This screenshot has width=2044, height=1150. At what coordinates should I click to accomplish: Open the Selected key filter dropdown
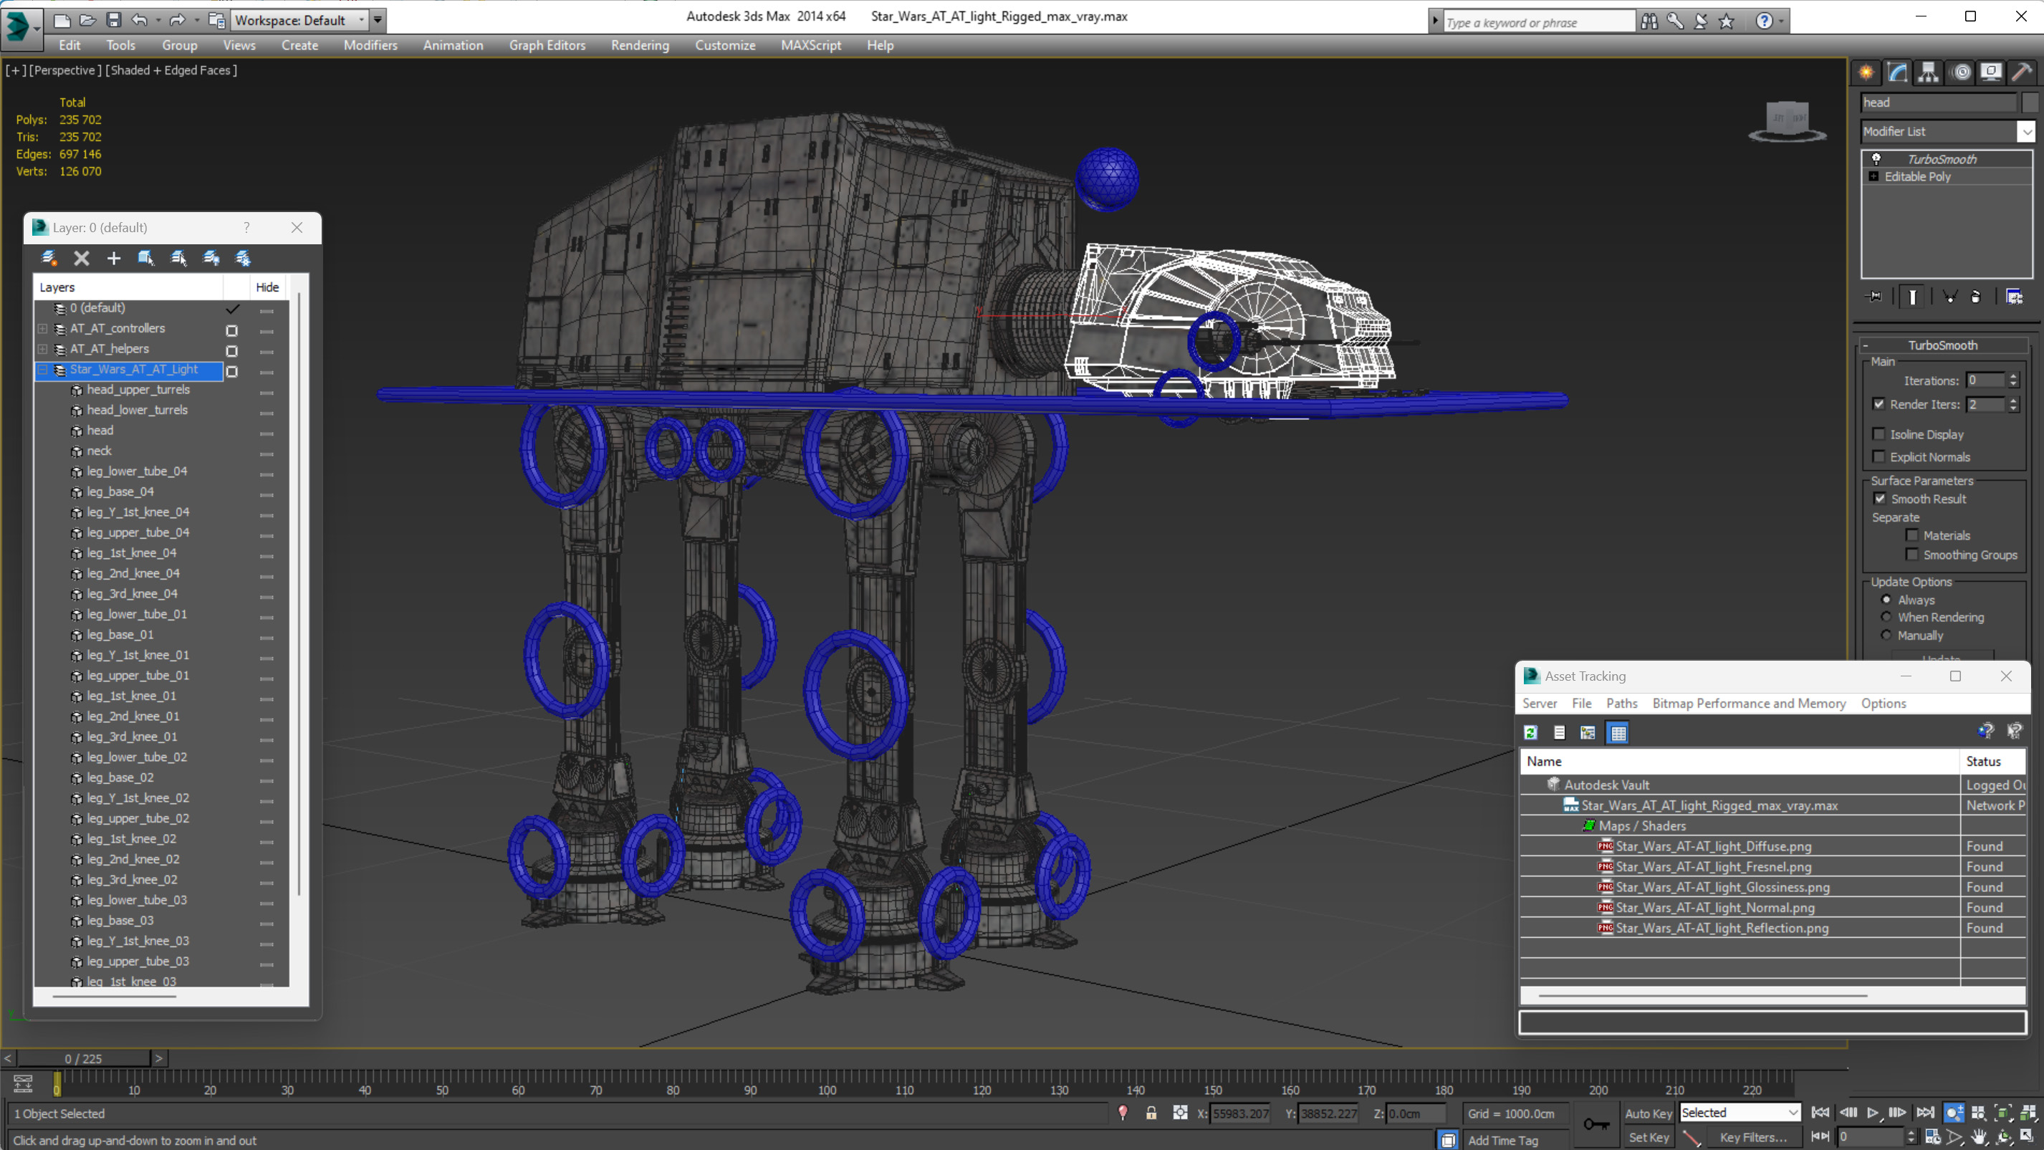point(1740,1113)
